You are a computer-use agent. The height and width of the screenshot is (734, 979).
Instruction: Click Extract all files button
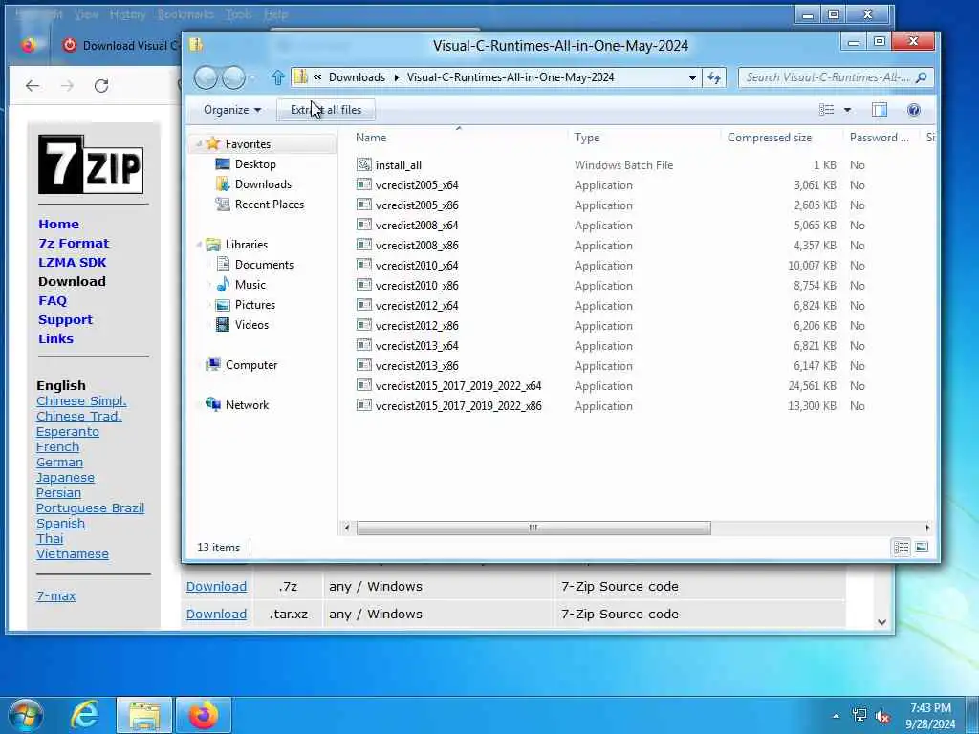coord(326,110)
